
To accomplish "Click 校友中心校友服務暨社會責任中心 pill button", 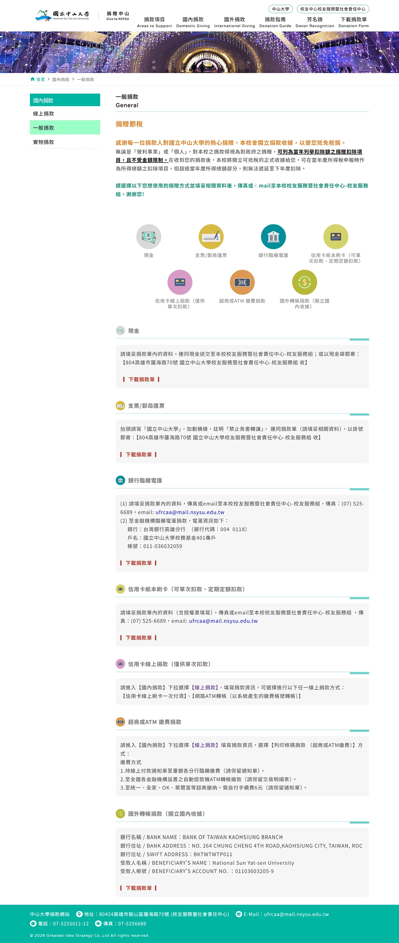I will point(333,9).
